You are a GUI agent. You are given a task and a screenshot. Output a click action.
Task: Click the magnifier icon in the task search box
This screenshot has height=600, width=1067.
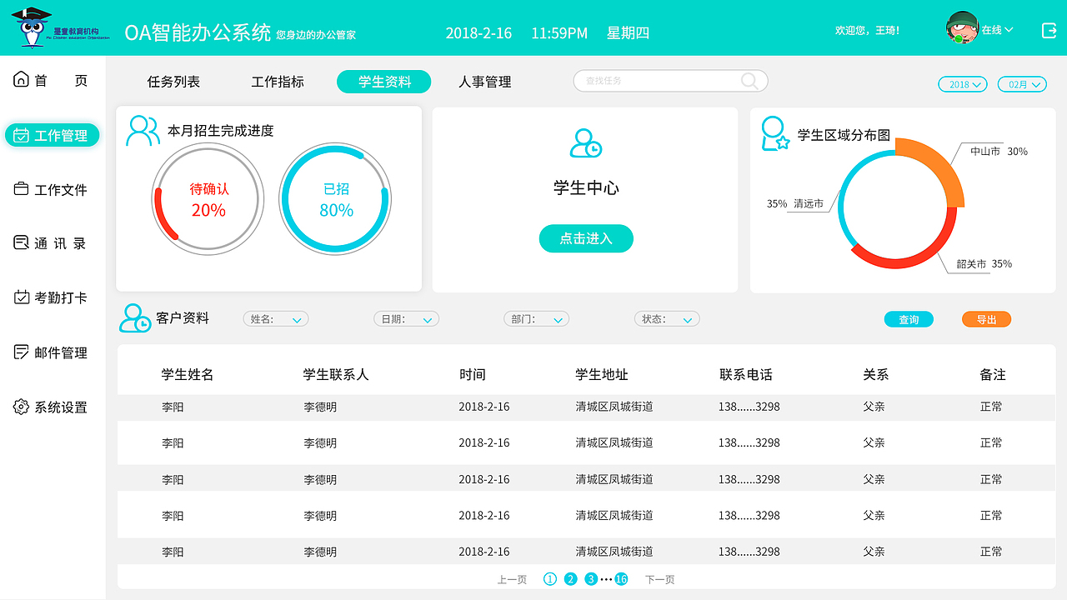[x=749, y=80]
